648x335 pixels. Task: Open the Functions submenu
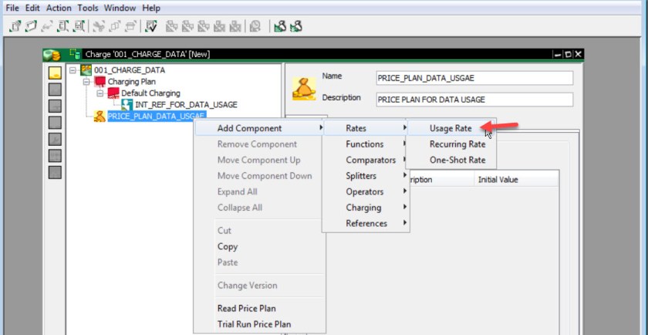[x=366, y=144]
